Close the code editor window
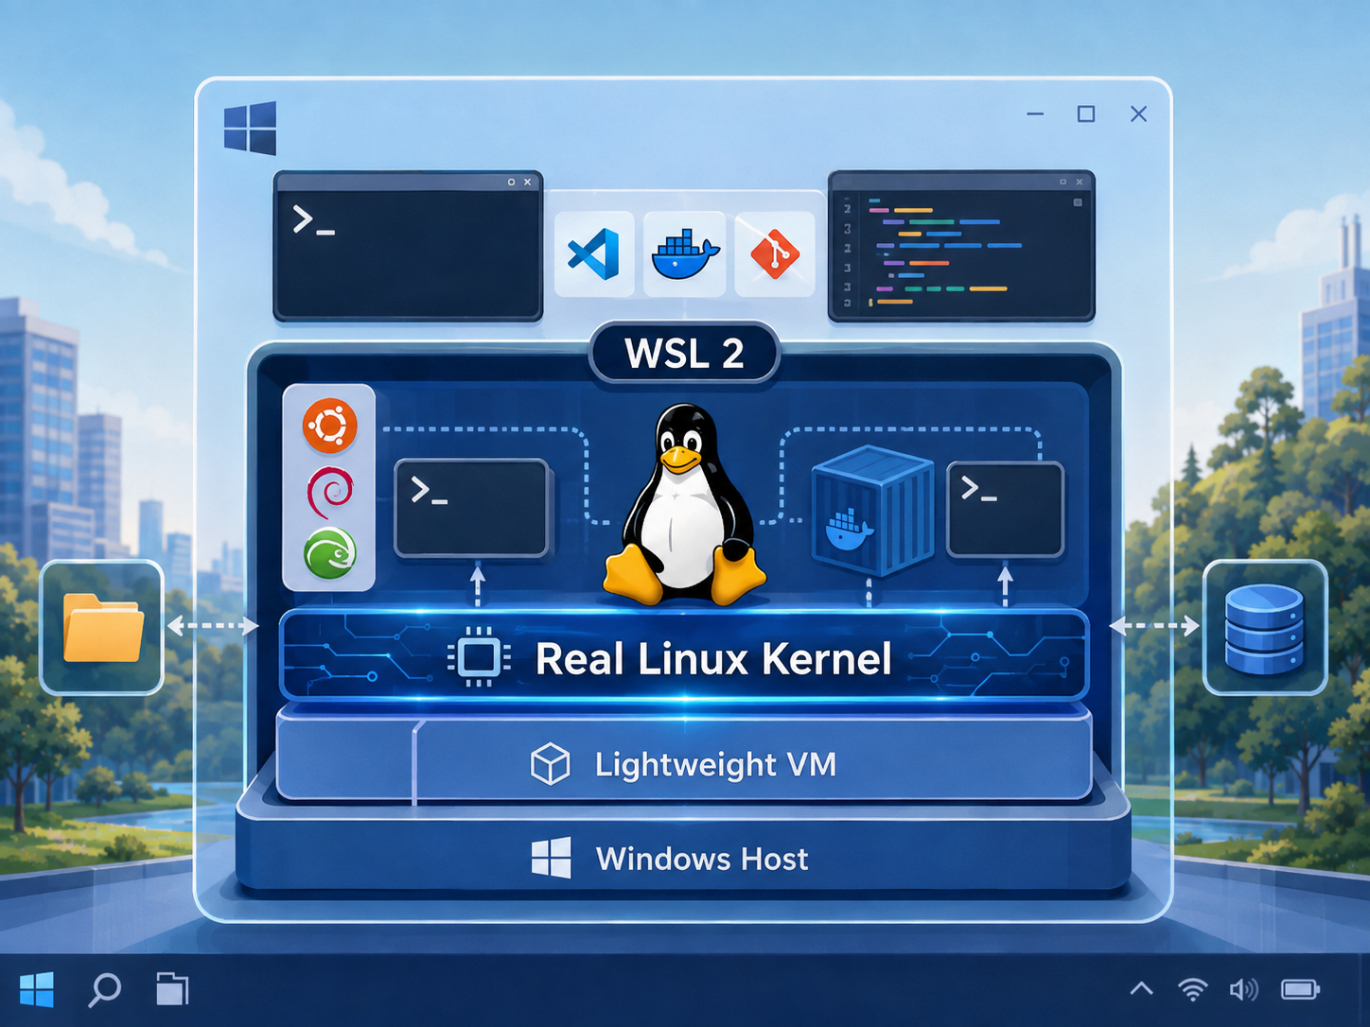The height and width of the screenshot is (1027, 1370). click(1080, 182)
